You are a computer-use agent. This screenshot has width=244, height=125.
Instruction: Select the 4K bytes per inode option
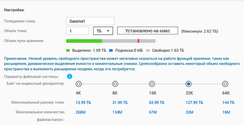pyautogui.click(x=78, y=84)
